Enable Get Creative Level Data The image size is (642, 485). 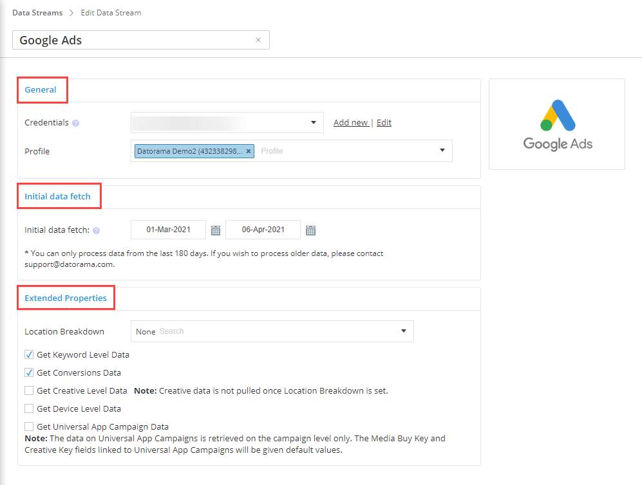click(x=29, y=390)
